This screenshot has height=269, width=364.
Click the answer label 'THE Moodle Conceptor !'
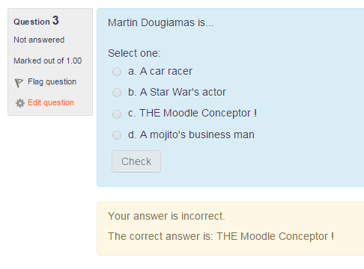pyautogui.click(x=192, y=113)
